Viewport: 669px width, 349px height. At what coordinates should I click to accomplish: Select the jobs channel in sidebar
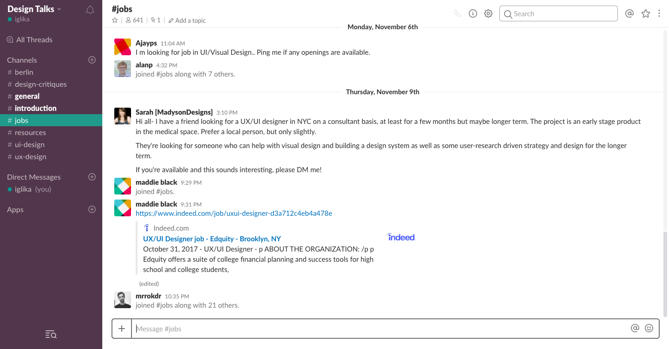pos(51,120)
